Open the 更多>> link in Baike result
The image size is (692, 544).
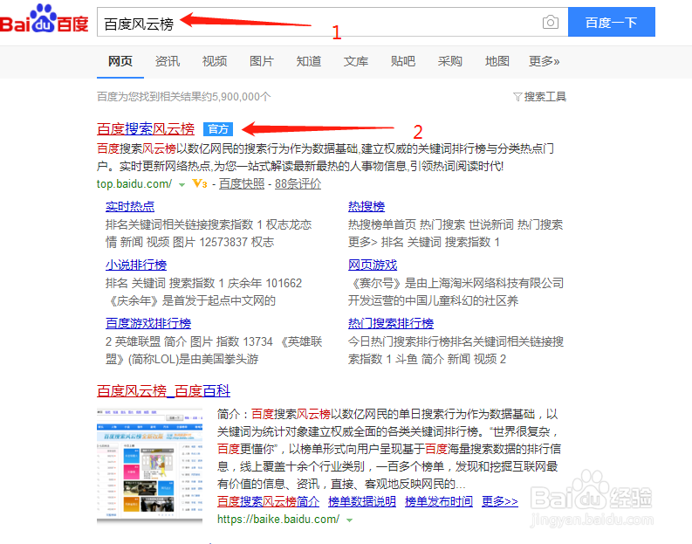pyautogui.click(x=499, y=501)
